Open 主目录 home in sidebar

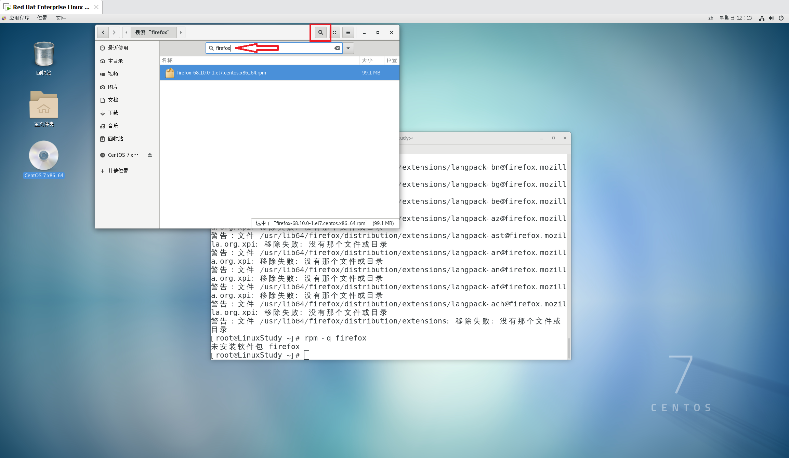click(127, 61)
